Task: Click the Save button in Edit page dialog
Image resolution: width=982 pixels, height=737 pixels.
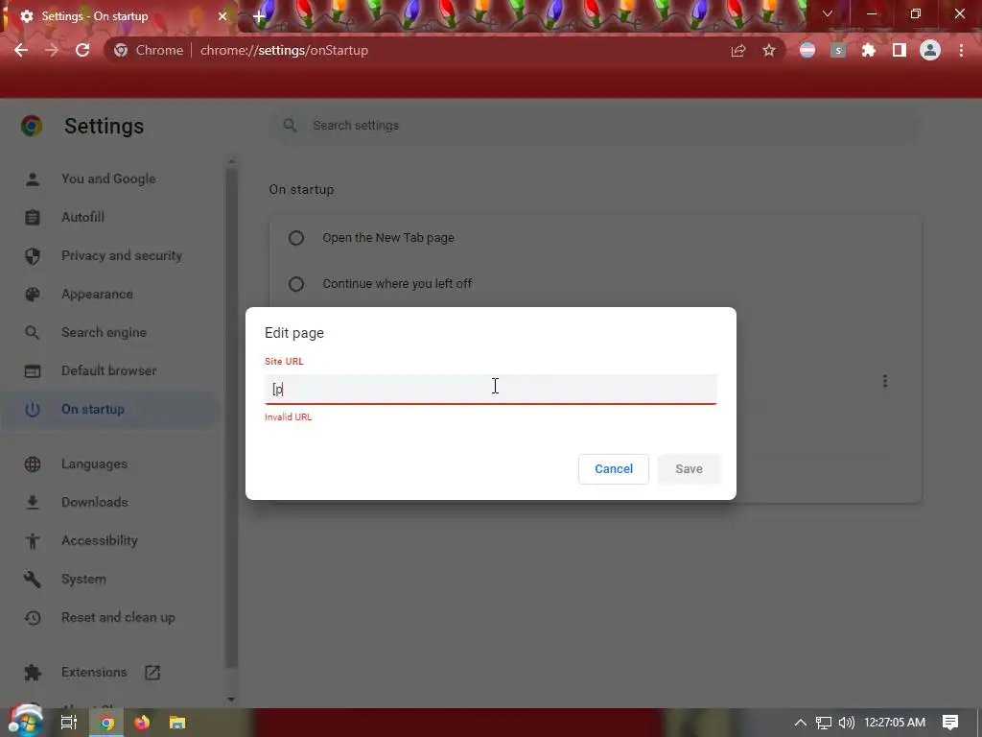Action: (x=689, y=468)
